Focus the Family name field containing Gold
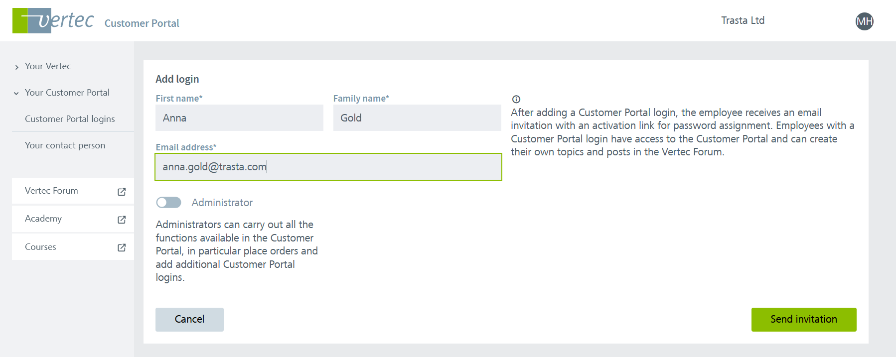The image size is (896, 357). pos(417,118)
